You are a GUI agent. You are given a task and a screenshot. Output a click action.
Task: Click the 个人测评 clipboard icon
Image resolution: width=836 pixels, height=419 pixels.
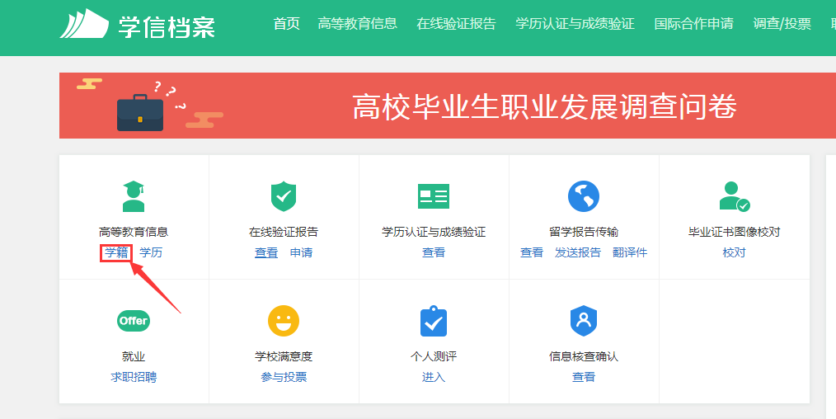point(434,321)
